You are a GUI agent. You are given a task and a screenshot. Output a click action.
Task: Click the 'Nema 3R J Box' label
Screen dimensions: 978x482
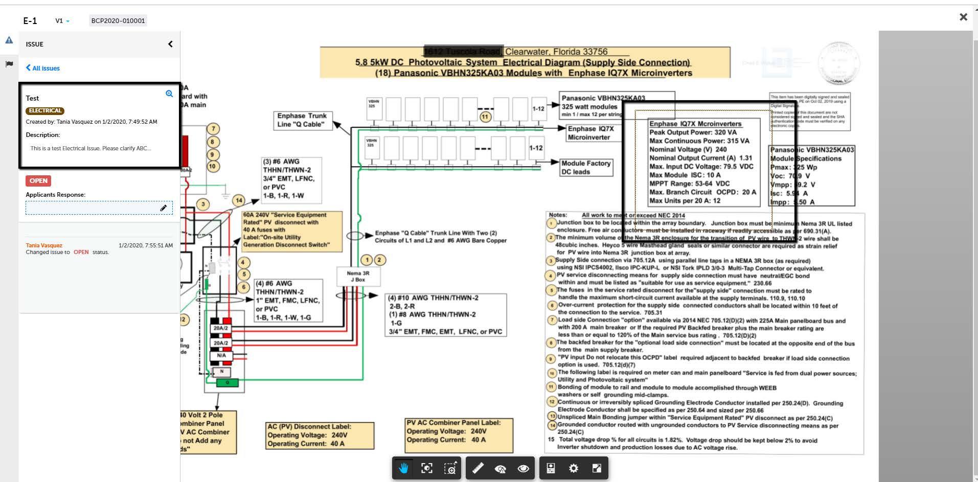click(358, 277)
